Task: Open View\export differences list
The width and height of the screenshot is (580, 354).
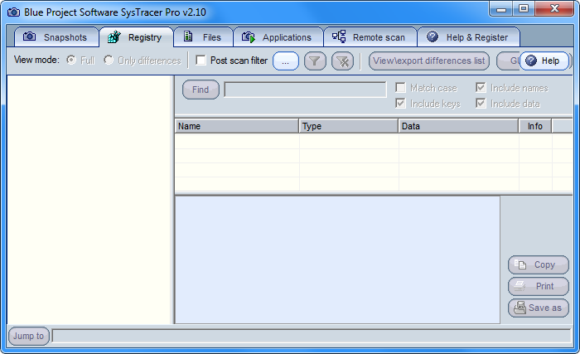Action: point(428,61)
